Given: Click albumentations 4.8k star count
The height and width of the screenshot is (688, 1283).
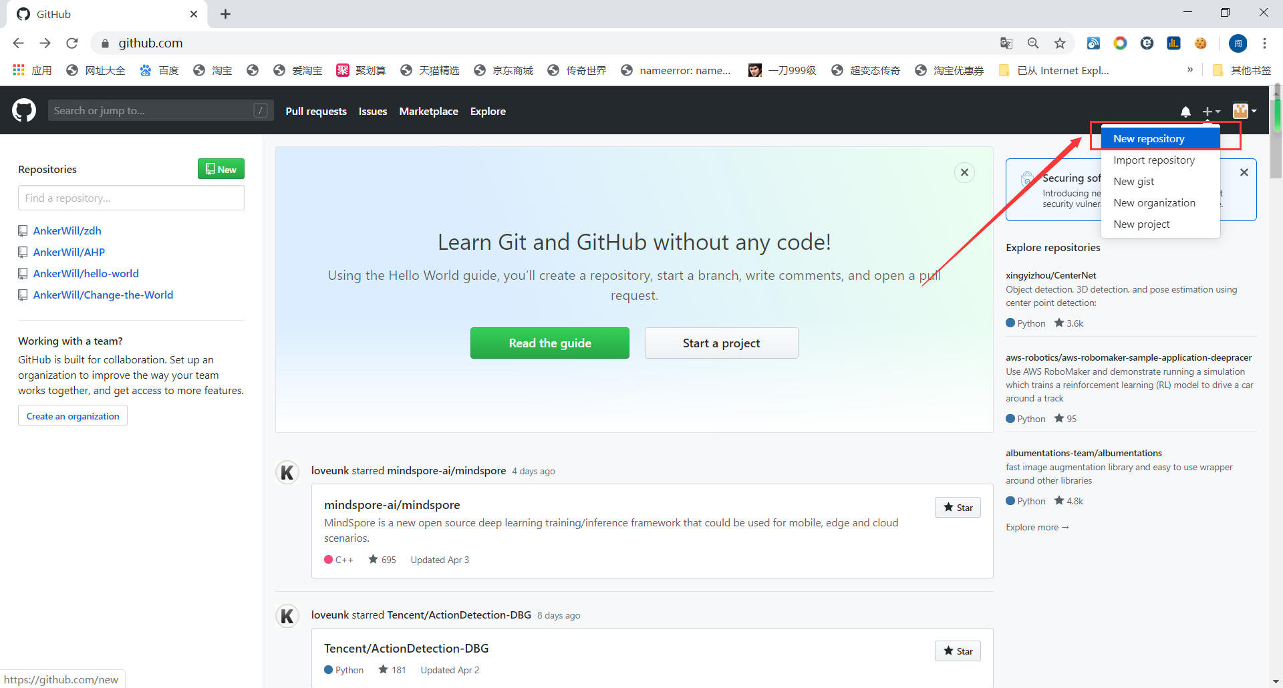Looking at the screenshot, I should [x=1069, y=501].
